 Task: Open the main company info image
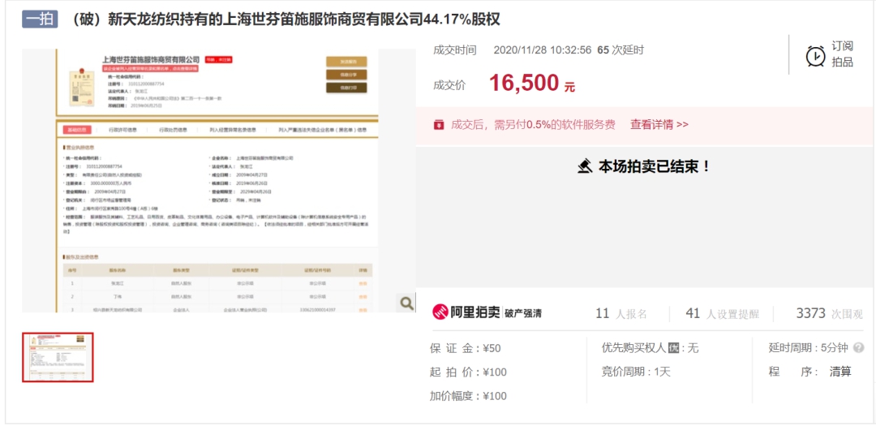pyautogui.click(x=218, y=181)
